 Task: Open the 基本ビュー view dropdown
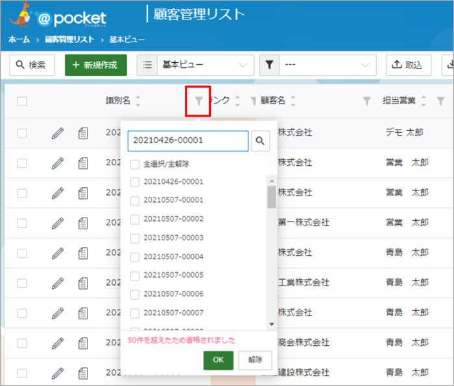click(x=206, y=65)
